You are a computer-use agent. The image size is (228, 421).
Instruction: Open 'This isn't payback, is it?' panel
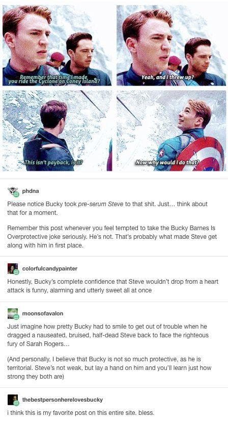(57, 131)
